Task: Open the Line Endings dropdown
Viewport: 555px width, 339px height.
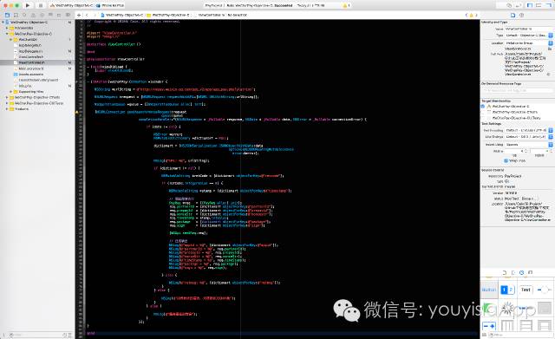Action: tap(528, 137)
